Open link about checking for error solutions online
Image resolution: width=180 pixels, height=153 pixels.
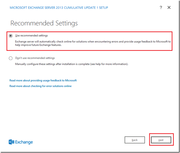click(x=40, y=86)
